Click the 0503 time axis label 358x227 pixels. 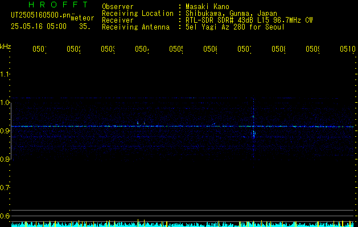[x=108, y=49]
